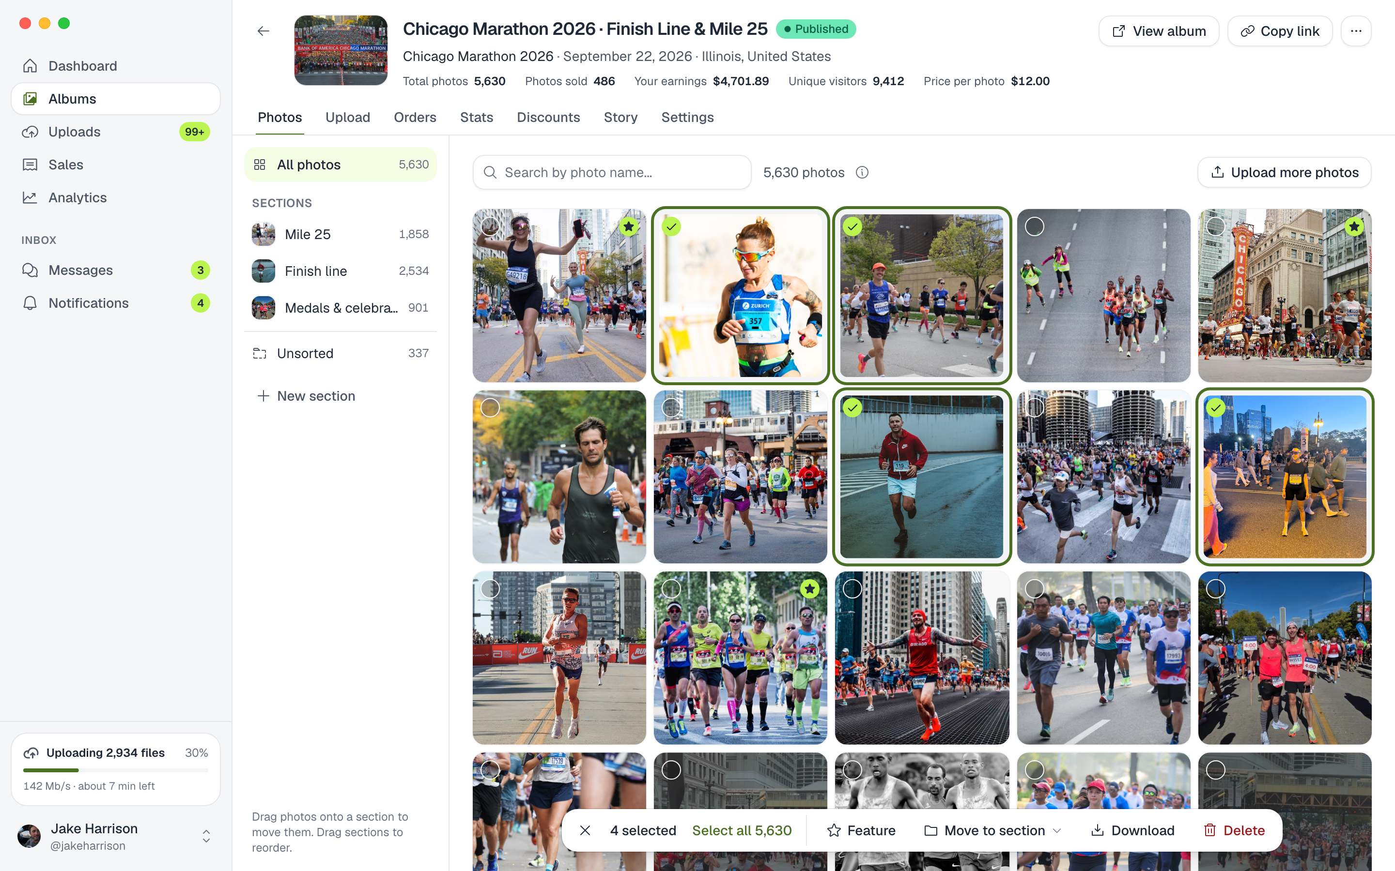Click the Search by photo name field
Screen dimensions: 1395x871
[x=612, y=172]
